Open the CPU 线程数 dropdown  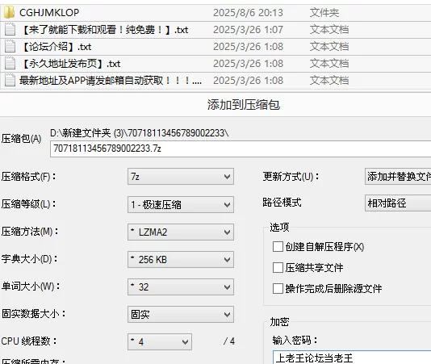click(x=160, y=341)
